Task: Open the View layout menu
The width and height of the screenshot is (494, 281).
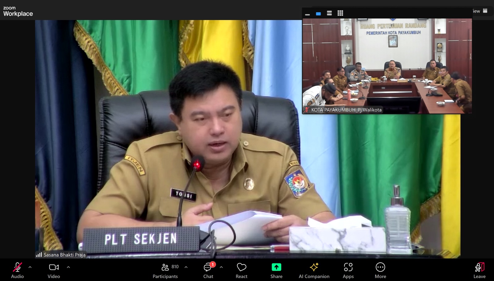Action: [x=480, y=11]
